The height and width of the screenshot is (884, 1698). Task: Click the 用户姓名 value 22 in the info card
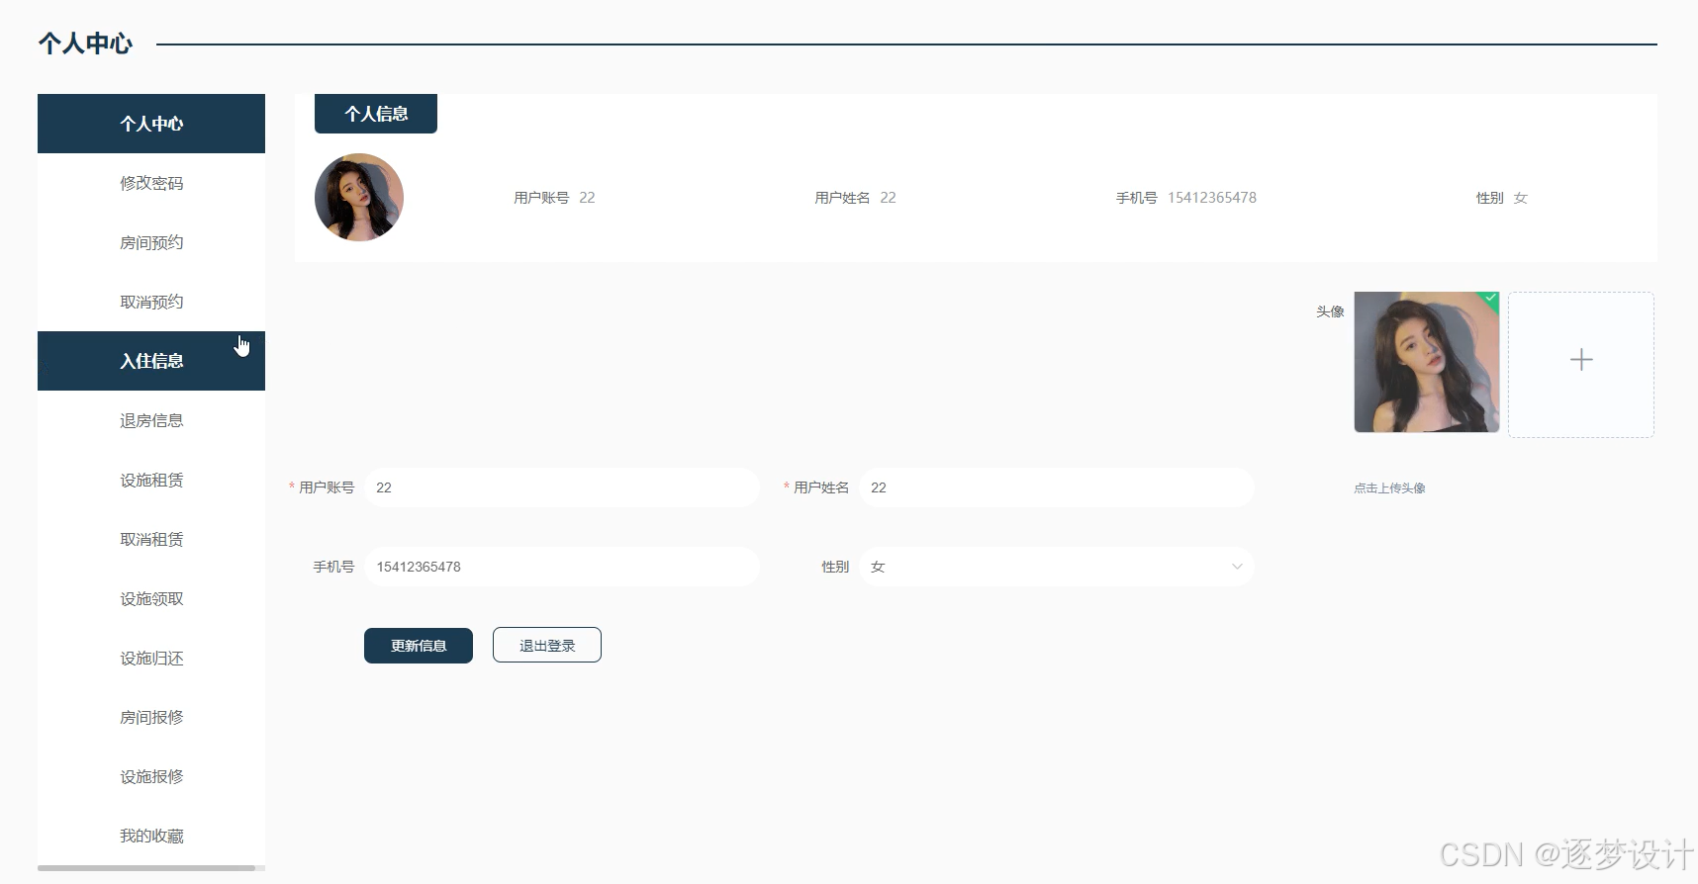coord(888,198)
